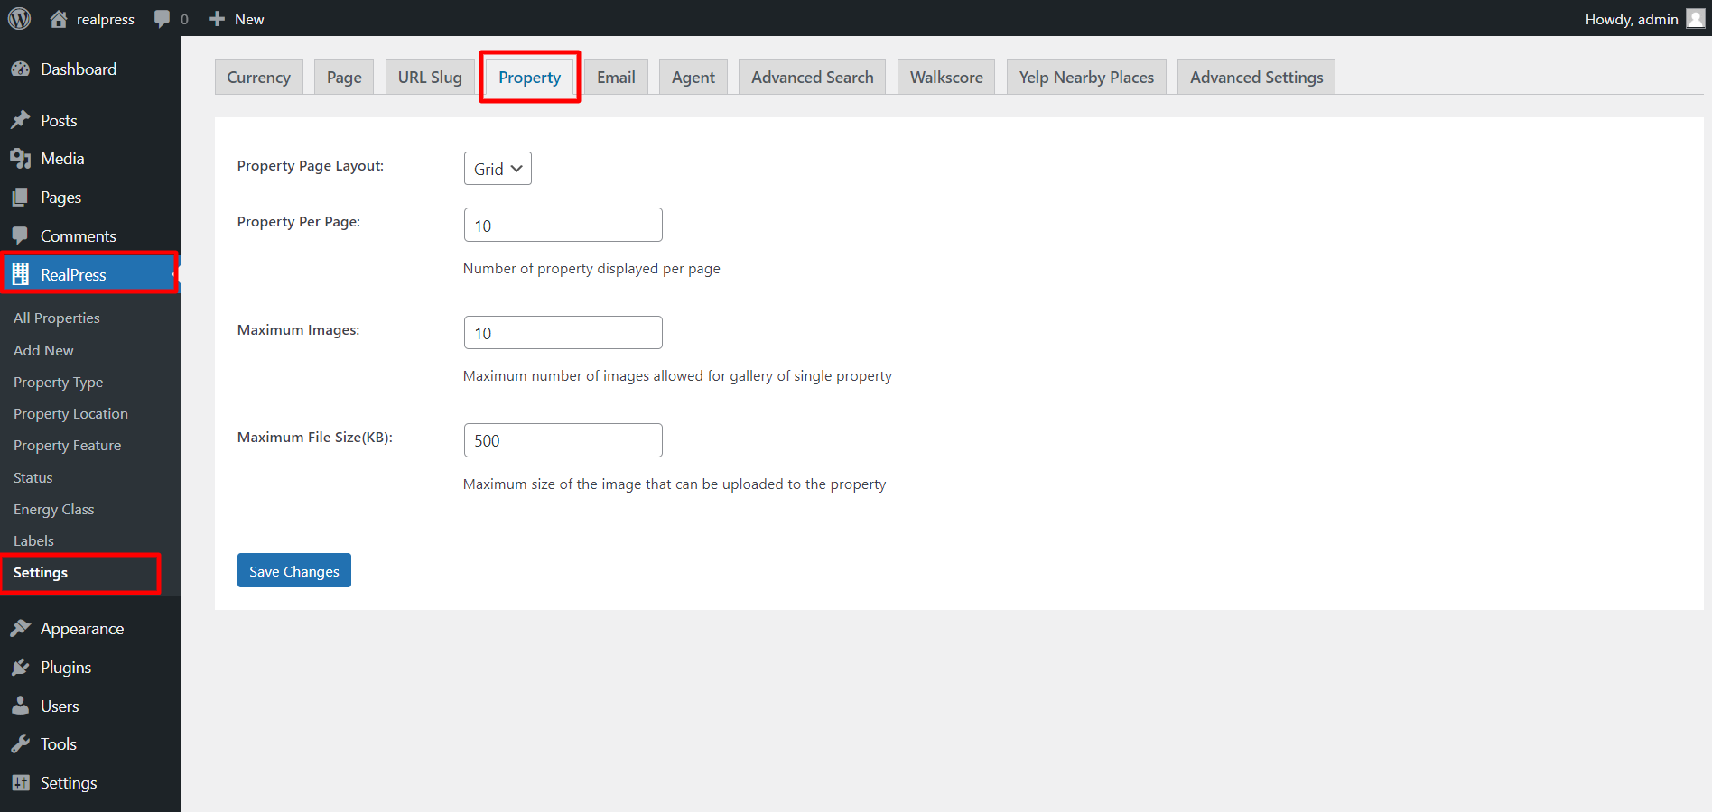Click the Howdy, admin text

click(1632, 19)
